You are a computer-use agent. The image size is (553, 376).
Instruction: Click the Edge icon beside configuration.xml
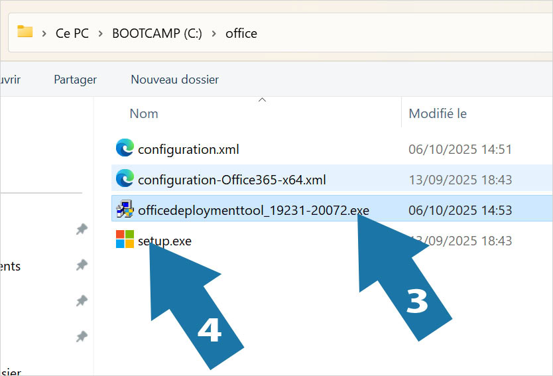pos(125,149)
